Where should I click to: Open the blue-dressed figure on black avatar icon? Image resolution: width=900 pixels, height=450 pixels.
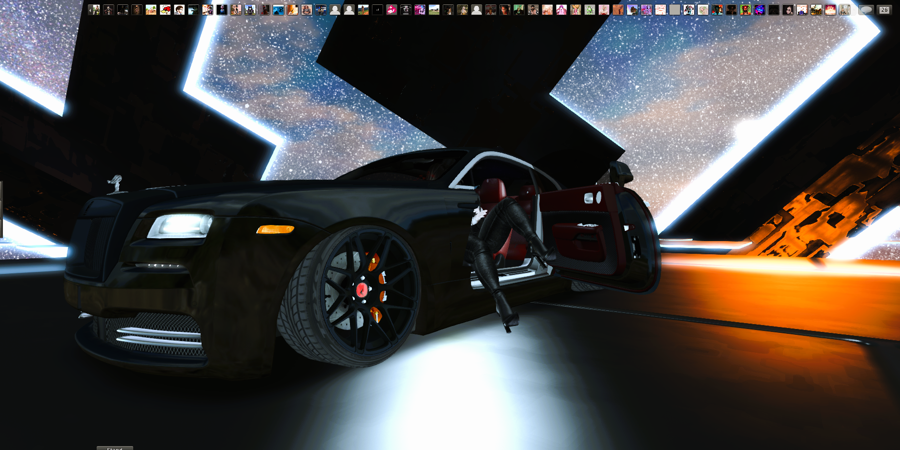[x=222, y=10]
